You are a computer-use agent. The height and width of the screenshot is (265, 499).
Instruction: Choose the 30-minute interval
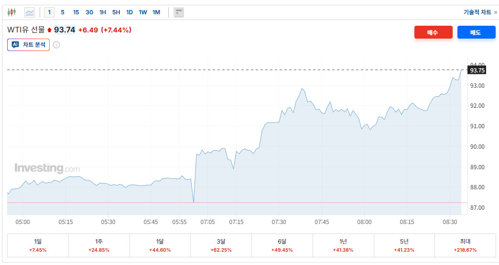click(89, 12)
